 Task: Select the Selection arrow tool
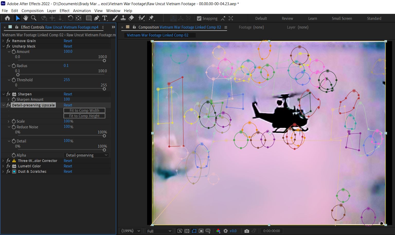coord(17,18)
